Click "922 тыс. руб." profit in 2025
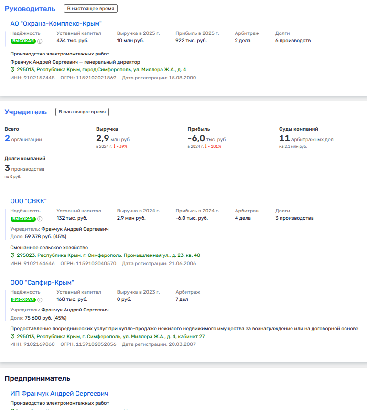This screenshot has width=367, height=410. [x=191, y=41]
